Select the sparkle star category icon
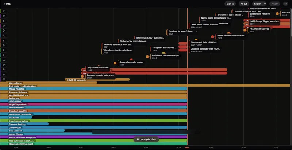This screenshot has height=150, width=292. coord(4,70)
